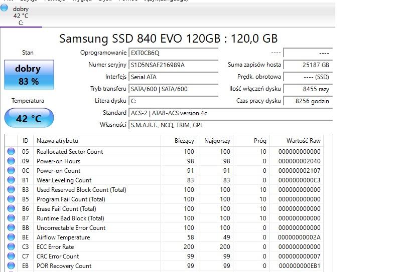Click the 'Wartość Raw' column header
Screen dimensions: 411x272
click(303, 141)
